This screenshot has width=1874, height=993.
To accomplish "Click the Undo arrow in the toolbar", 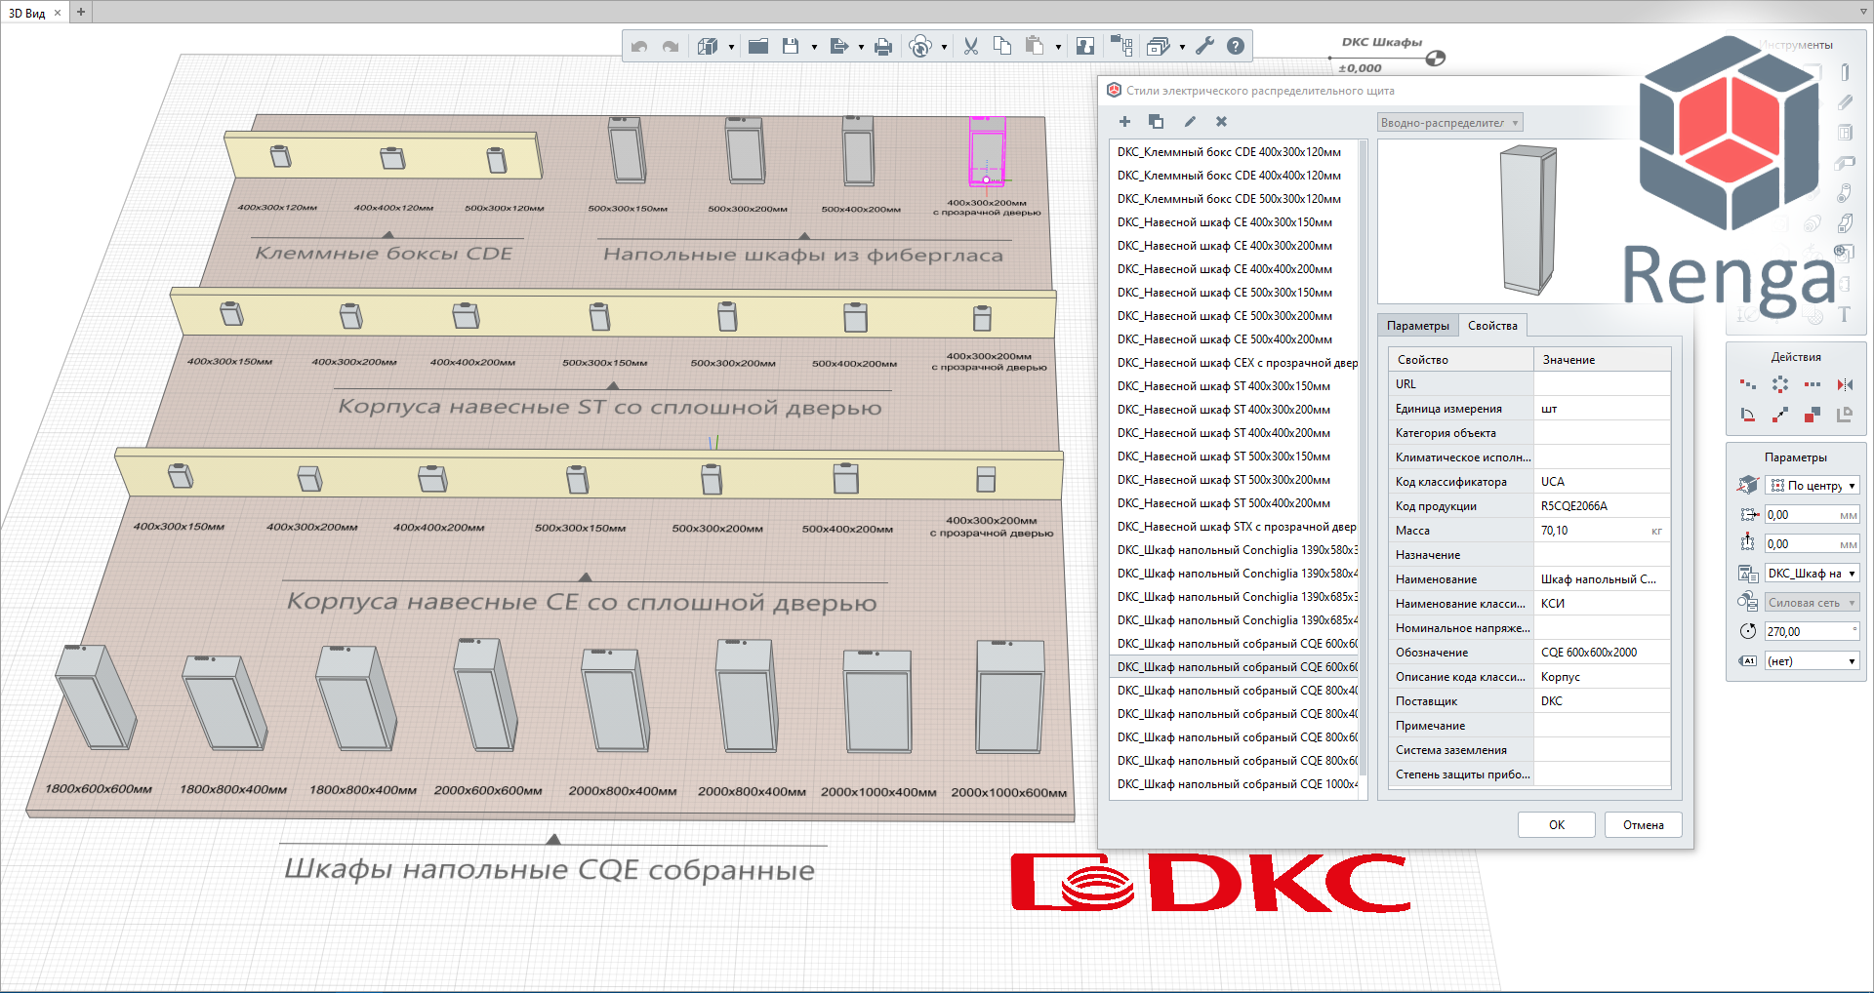I will [x=639, y=46].
